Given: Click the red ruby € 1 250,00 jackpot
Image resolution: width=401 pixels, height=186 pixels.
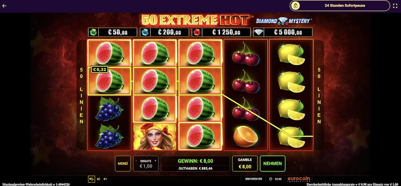Looking at the screenshot, I should pyautogui.click(x=221, y=32).
